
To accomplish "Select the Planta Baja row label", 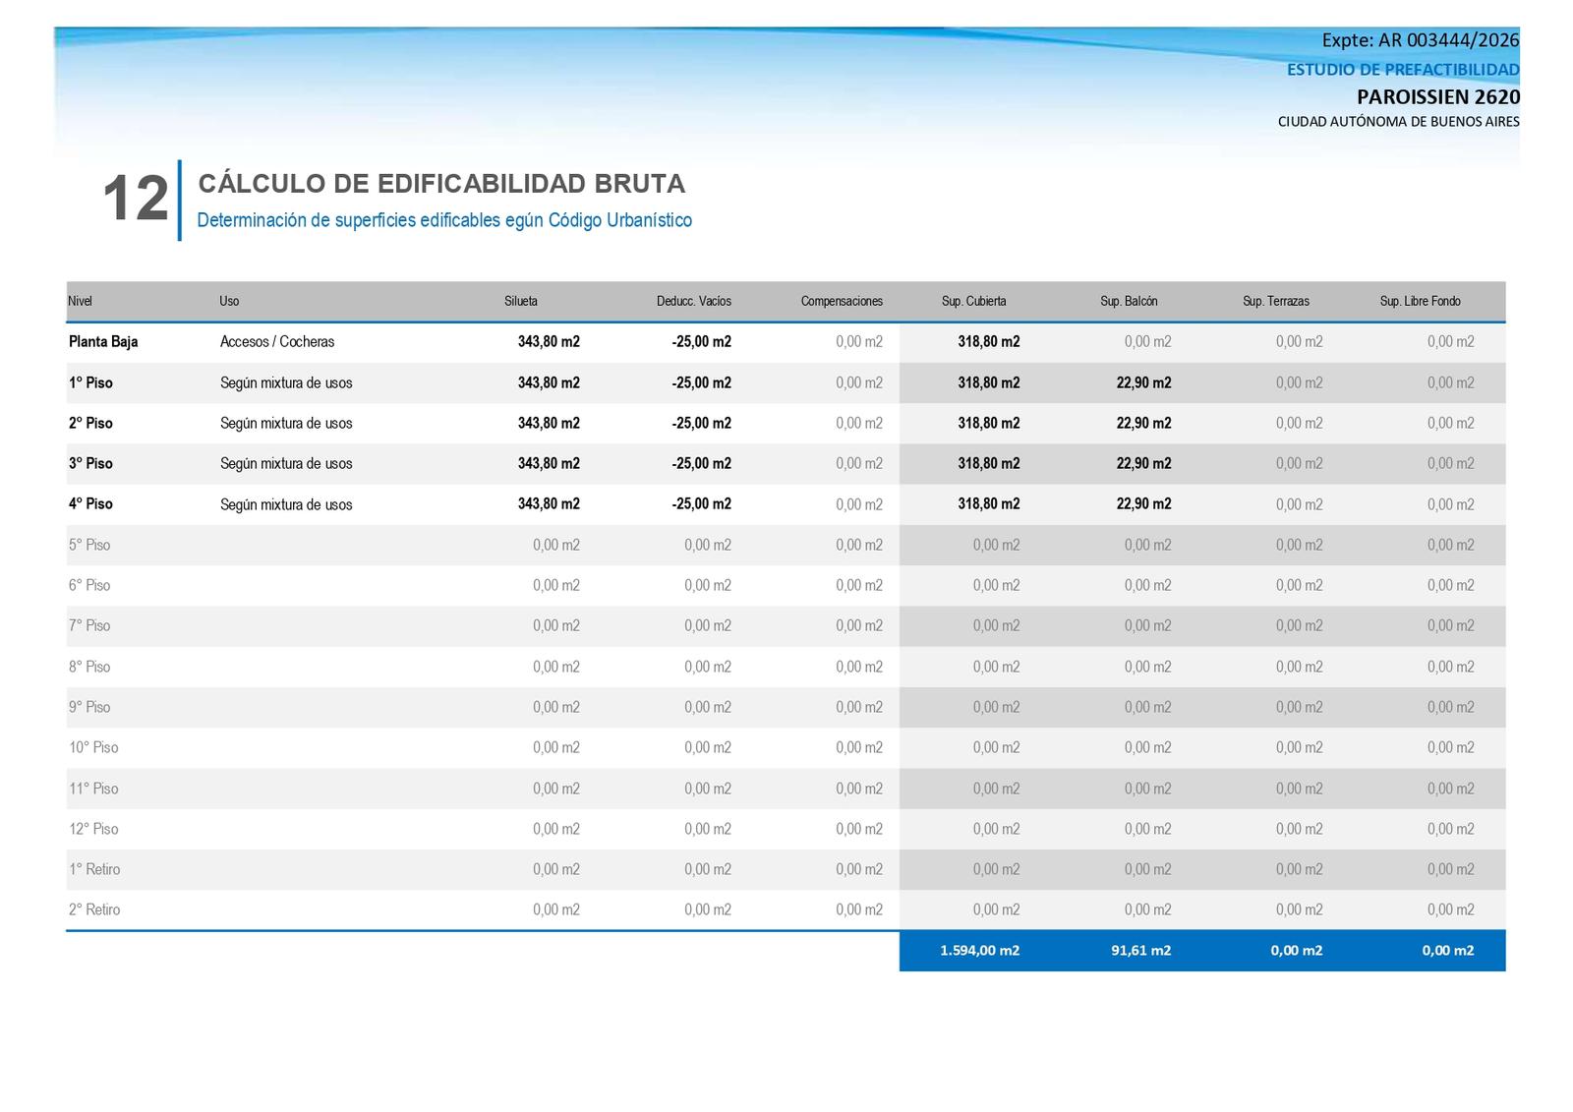I will click(103, 342).
